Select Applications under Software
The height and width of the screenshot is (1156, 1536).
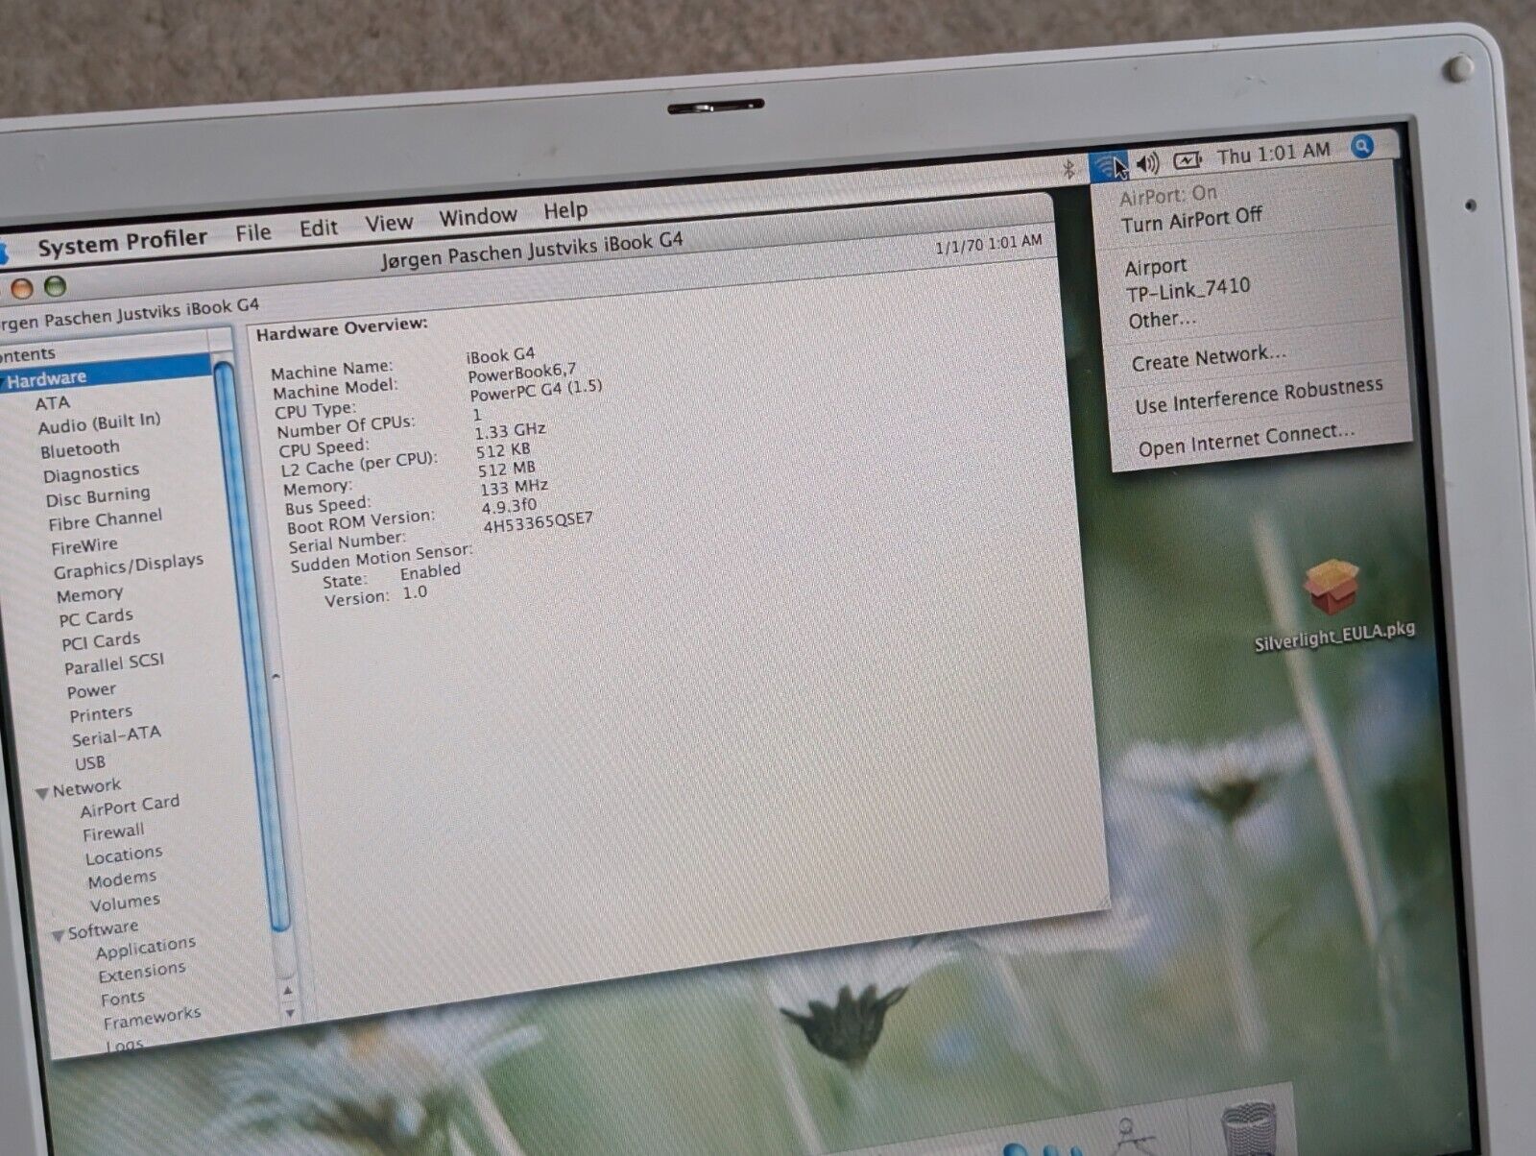coord(146,949)
